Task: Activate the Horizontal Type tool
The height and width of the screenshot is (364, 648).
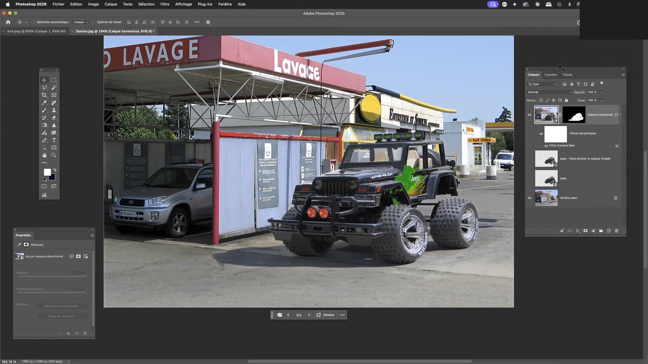Action: click(x=54, y=140)
